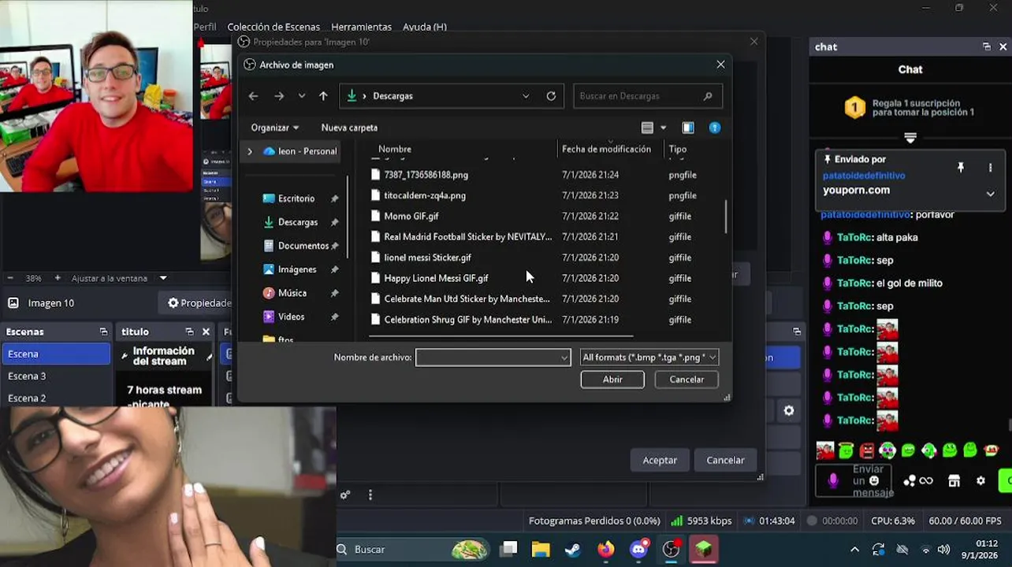Open Firefox from taskbar
The image size is (1012, 567).
point(605,550)
